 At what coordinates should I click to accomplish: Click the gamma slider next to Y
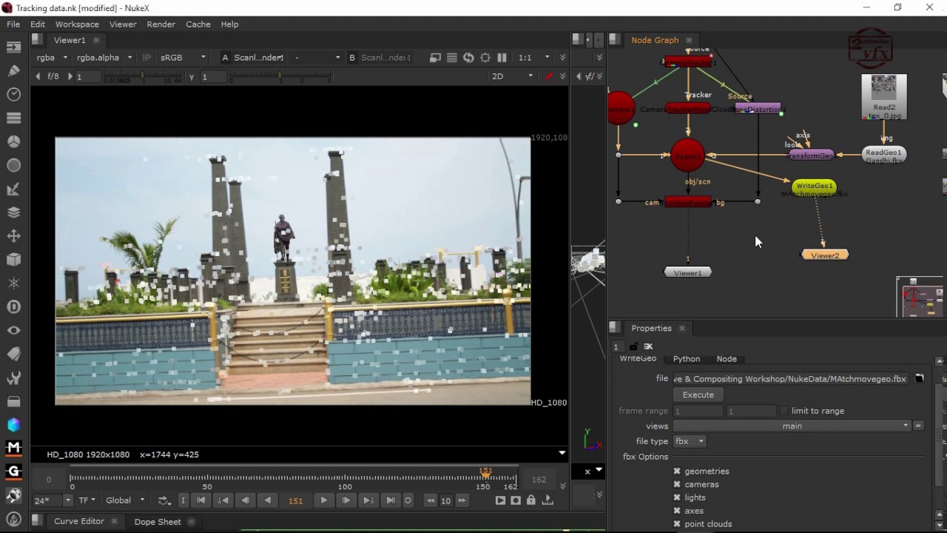click(280, 76)
